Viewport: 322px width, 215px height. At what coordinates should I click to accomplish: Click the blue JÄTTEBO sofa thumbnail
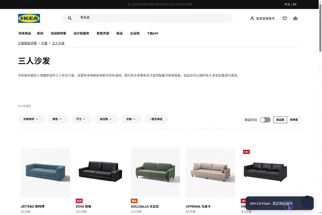[x=45, y=172]
